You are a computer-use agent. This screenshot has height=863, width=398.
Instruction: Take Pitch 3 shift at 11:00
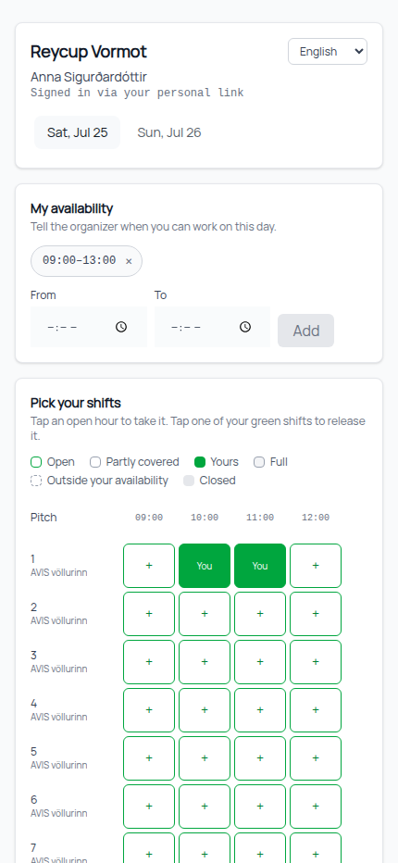point(260,662)
